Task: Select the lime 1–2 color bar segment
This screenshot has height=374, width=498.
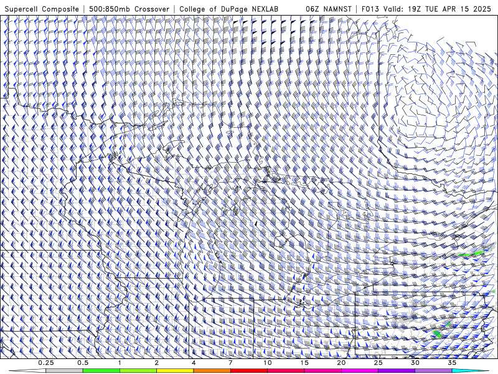Action: click(138, 371)
